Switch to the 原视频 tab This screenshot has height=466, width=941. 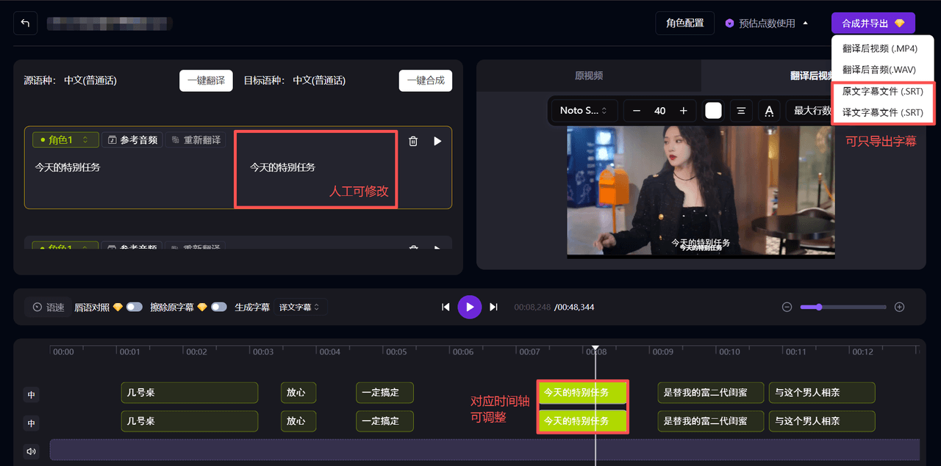point(589,76)
